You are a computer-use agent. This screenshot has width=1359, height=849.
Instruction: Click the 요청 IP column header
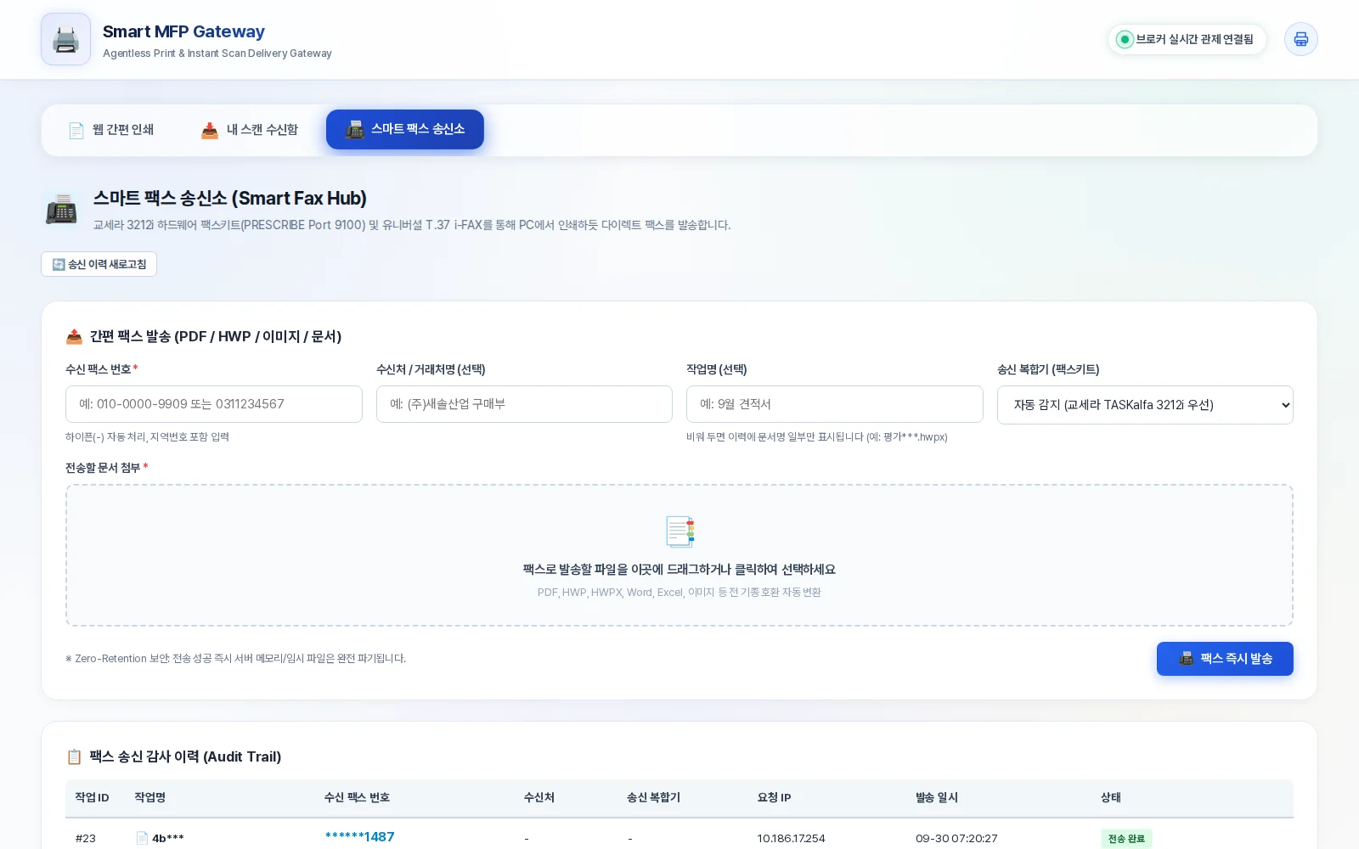(774, 797)
